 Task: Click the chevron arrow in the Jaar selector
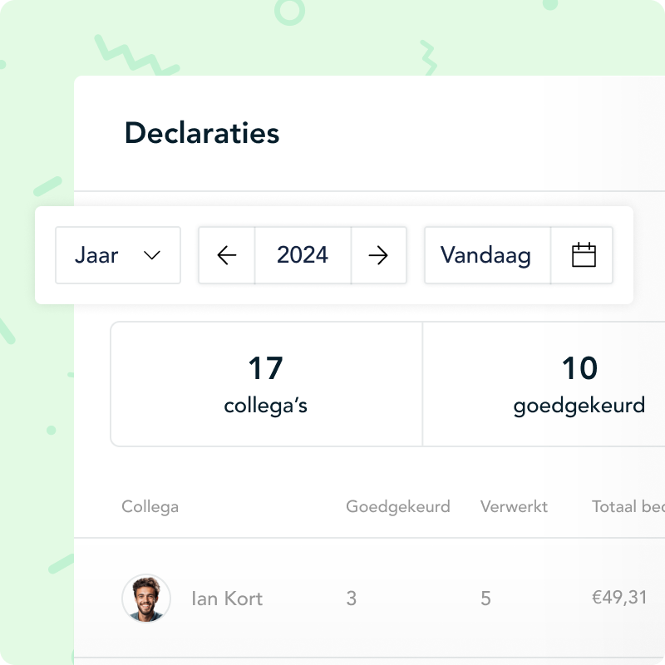tap(151, 255)
